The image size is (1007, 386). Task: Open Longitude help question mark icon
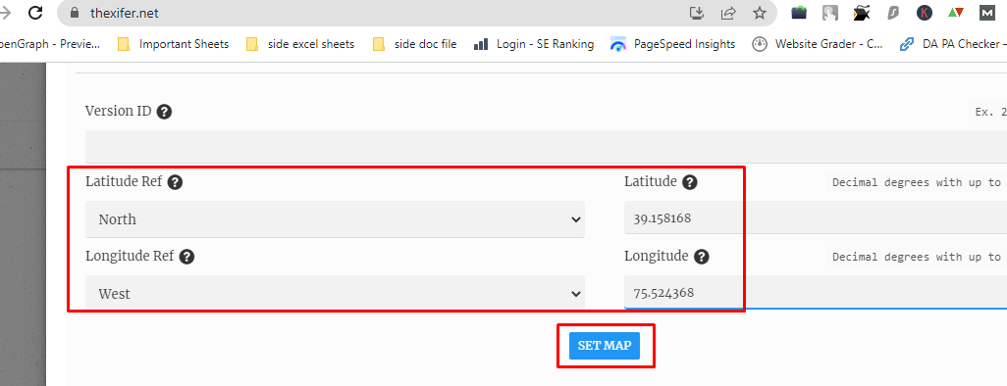click(702, 257)
